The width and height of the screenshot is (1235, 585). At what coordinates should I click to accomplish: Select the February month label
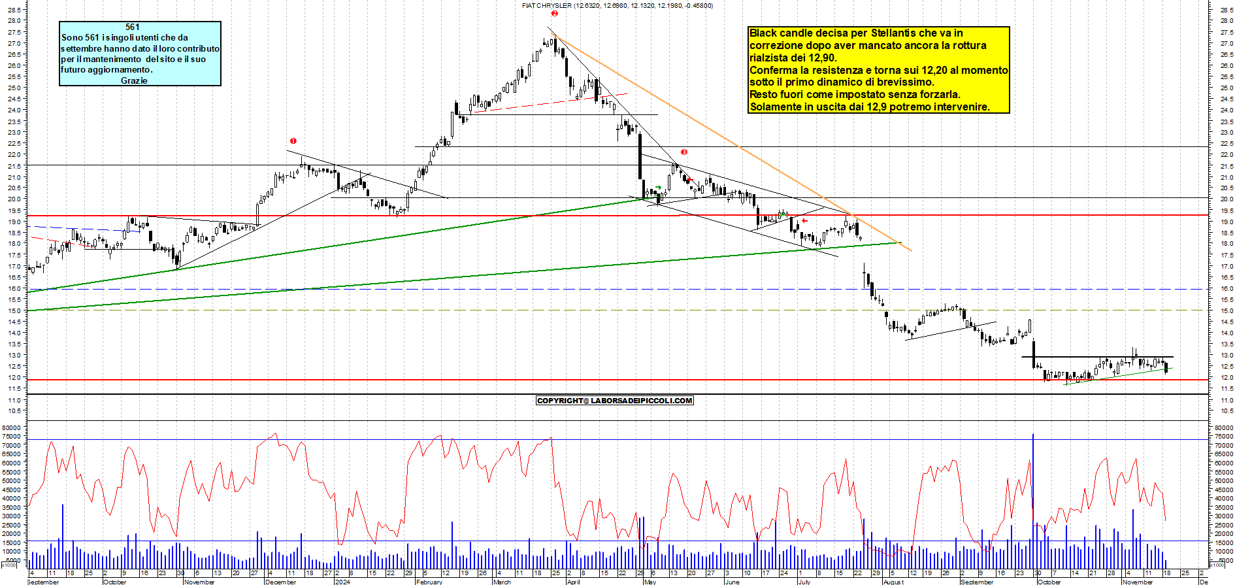[429, 582]
